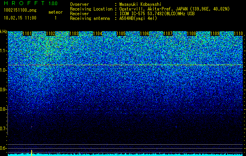Viewport: 246px width, 156px height.
Task: Click the 1105 time marker
Action: (121, 34)
